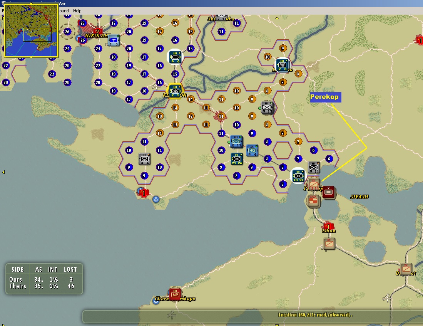Screen dimensions: 423x326
Task: Click the red objective flag on right edge
Action: (x=419, y=40)
